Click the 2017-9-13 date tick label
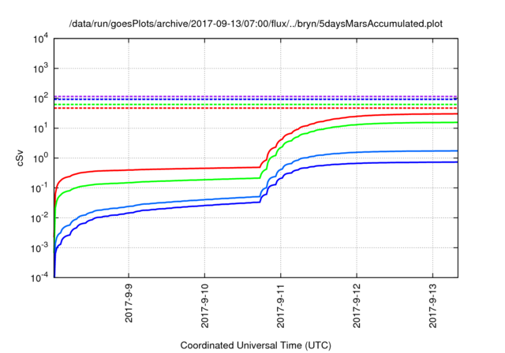This screenshot has height=353, width=505. coord(433,306)
